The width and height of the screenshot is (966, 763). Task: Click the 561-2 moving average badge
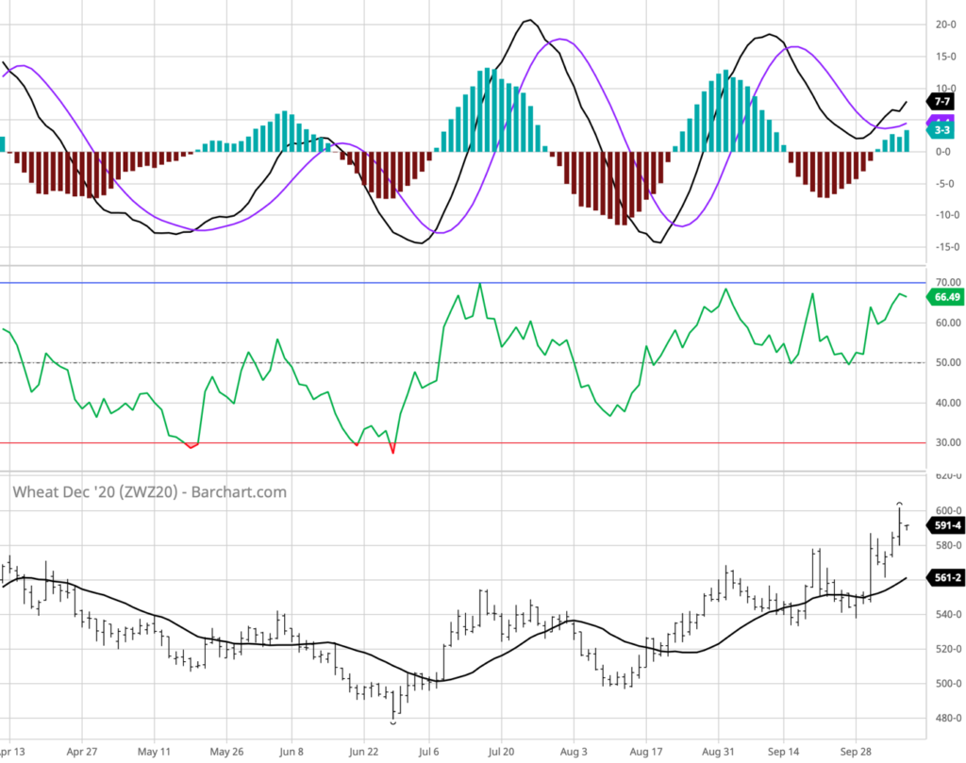pos(943,578)
